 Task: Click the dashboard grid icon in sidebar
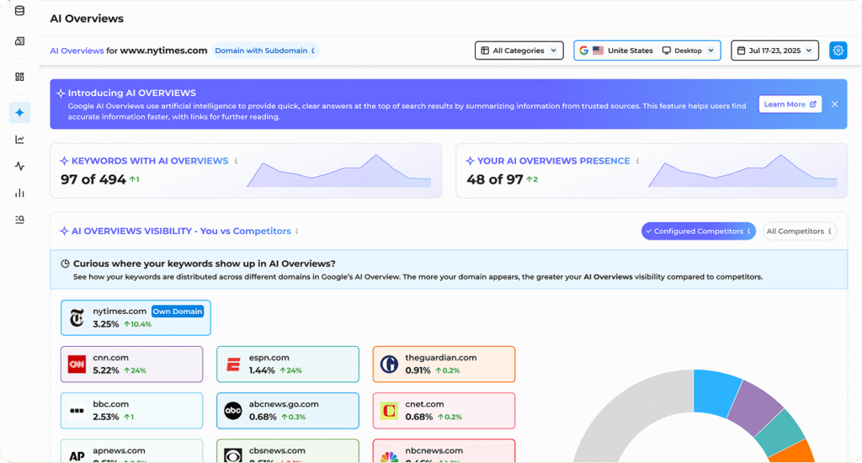(19, 77)
